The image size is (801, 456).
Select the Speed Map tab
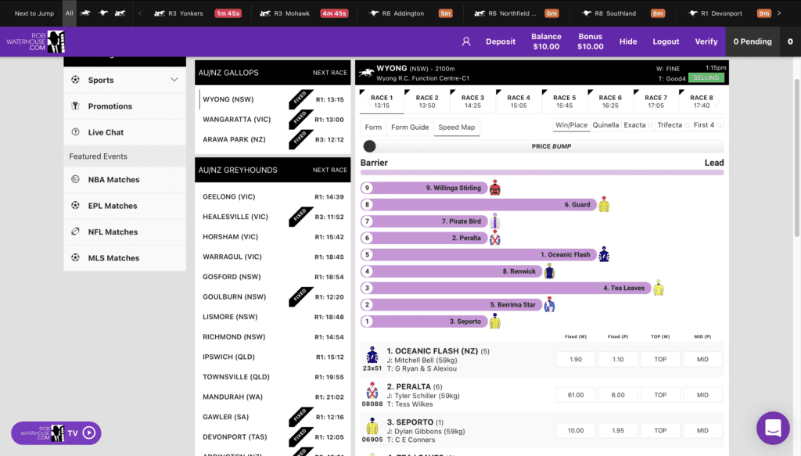tap(457, 127)
